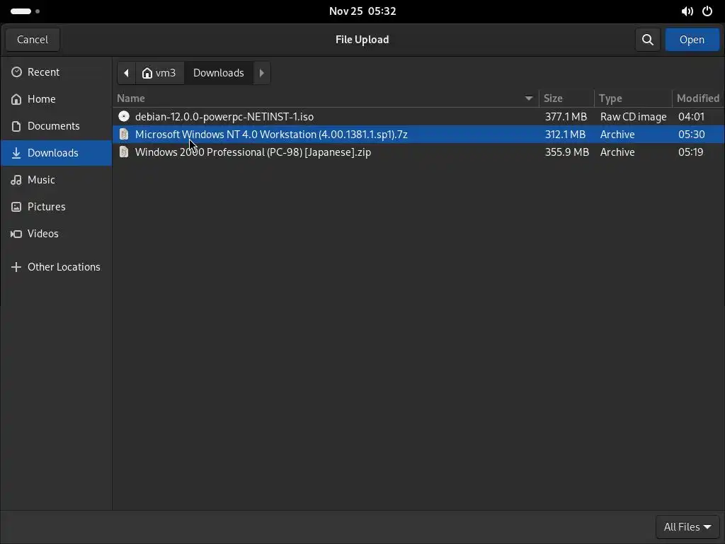Click the Open button

(x=692, y=40)
